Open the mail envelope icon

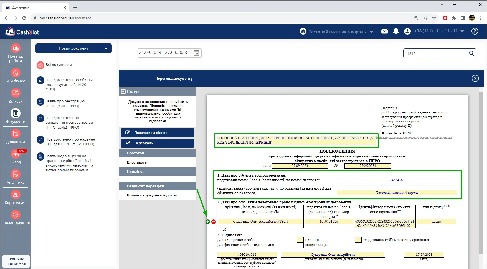(x=384, y=31)
